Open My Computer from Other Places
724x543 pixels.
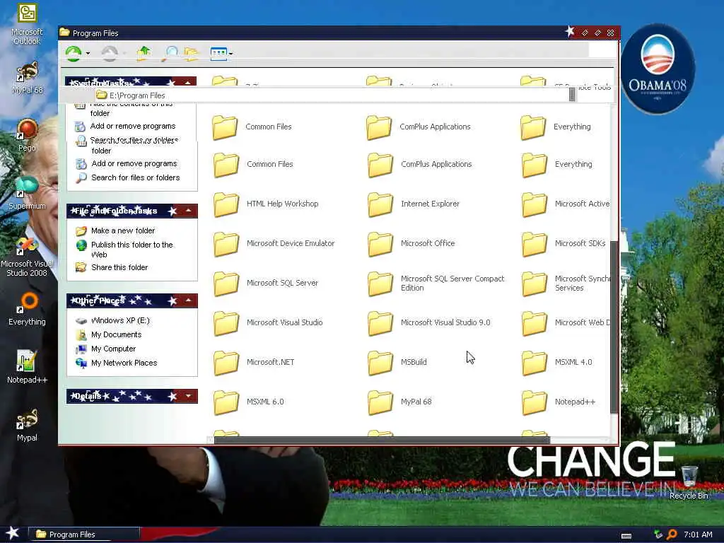pyautogui.click(x=113, y=349)
